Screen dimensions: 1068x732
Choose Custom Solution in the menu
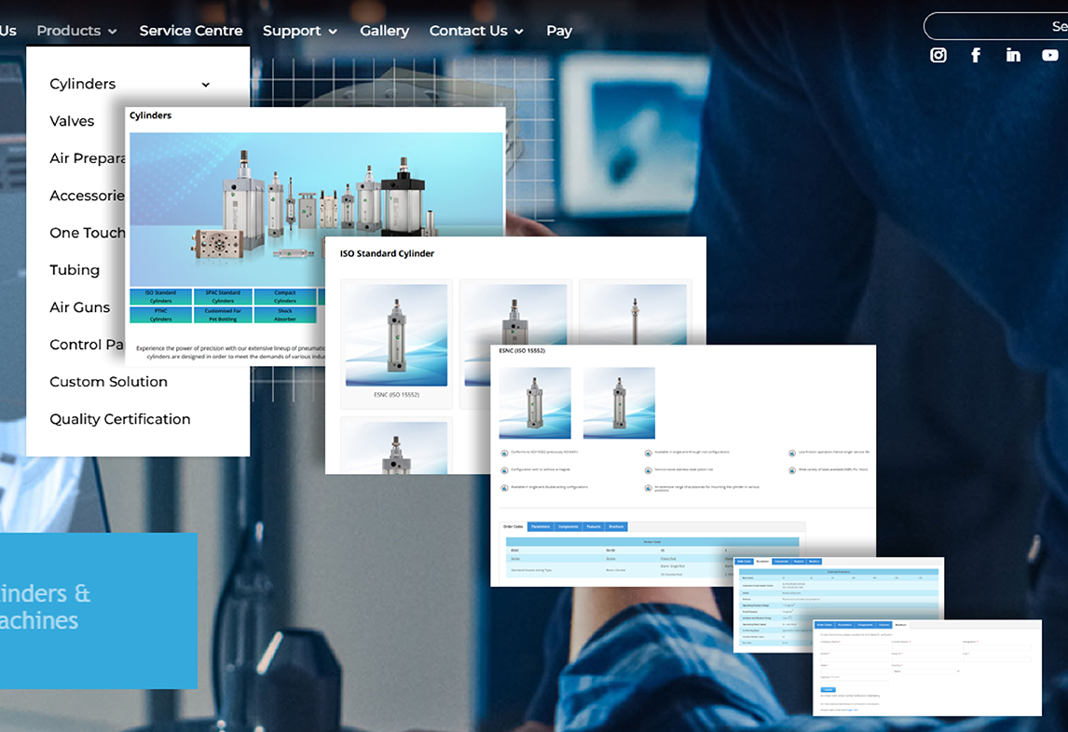tap(108, 382)
